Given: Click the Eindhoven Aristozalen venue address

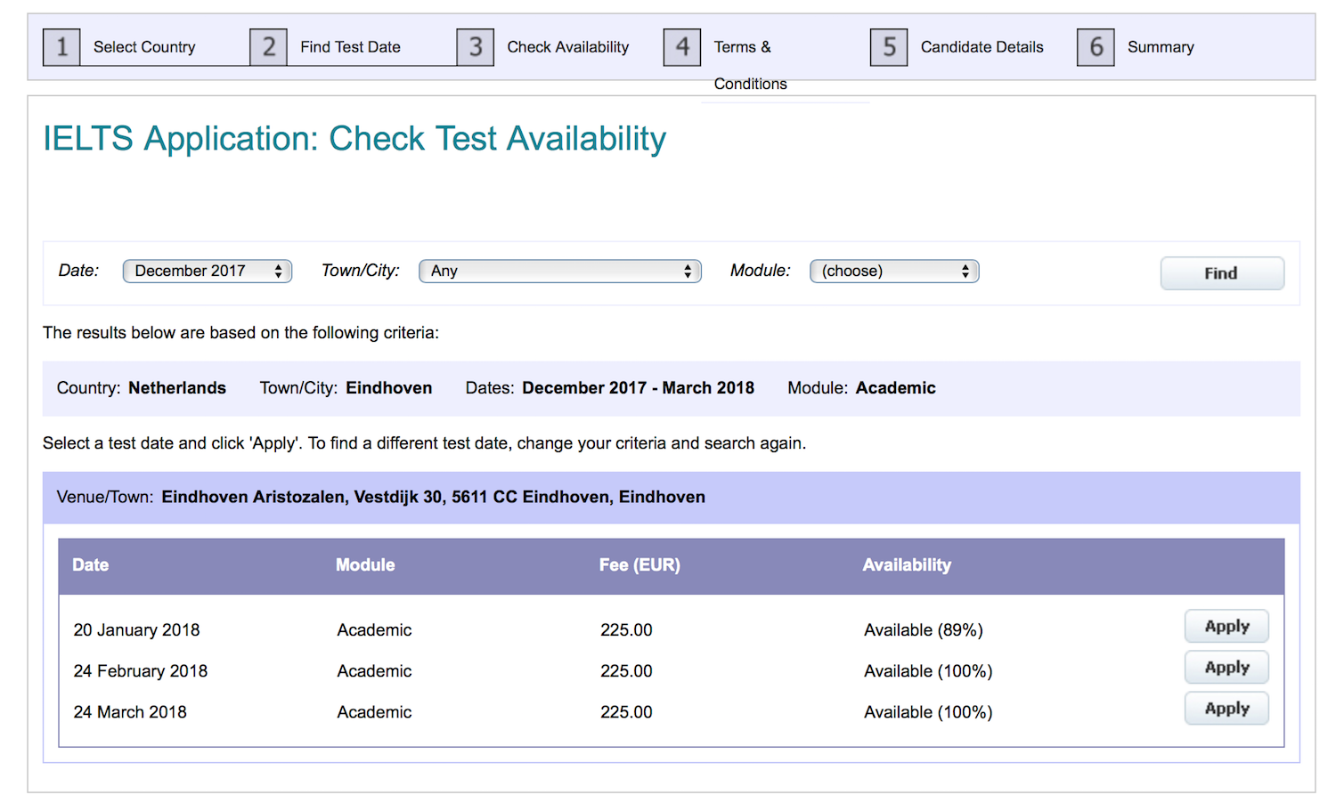Looking at the screenshot, I should click(433, 497).
